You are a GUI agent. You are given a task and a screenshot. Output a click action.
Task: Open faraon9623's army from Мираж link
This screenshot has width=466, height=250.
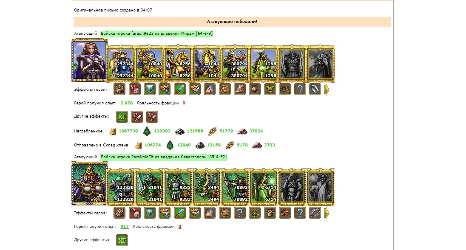pyautogui.click(x=156, y=34)
